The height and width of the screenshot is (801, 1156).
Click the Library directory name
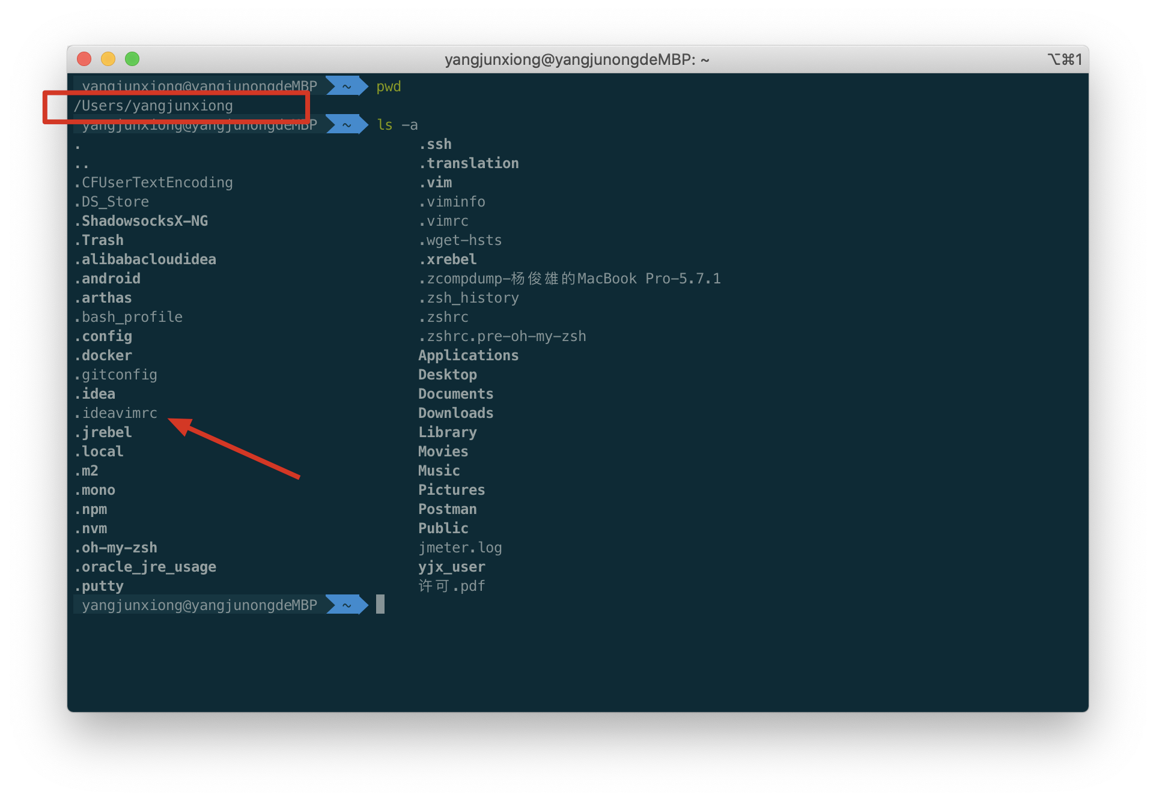point(448,432)
